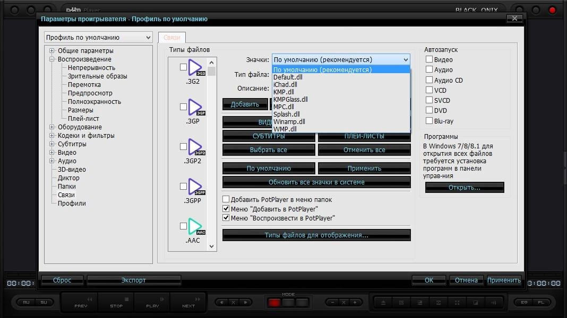Click 'Выбрать все' button
The height and width of the screenshot is (318, 567).
tap(269, 150)
